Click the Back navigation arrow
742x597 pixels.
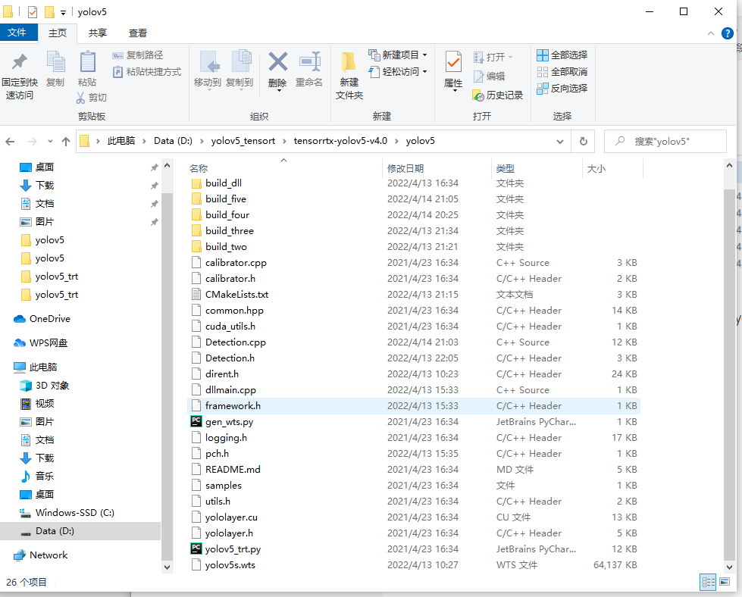point(10,141)
